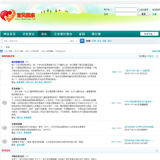This screenshot has width=160, height=160.
Task: Click the password input field
Action: pyautogui.click(x=126, y=14)
